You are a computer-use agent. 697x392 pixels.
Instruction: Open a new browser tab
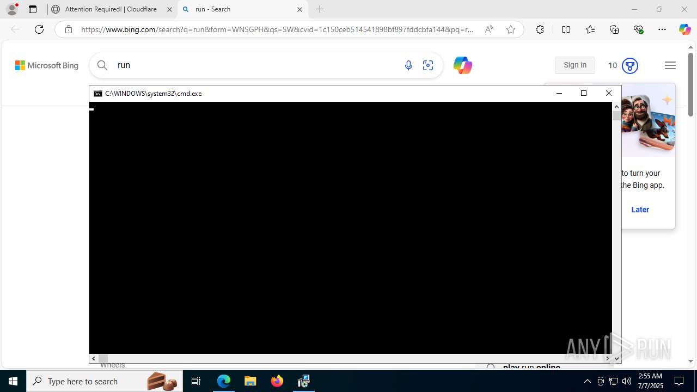(320, 9)
